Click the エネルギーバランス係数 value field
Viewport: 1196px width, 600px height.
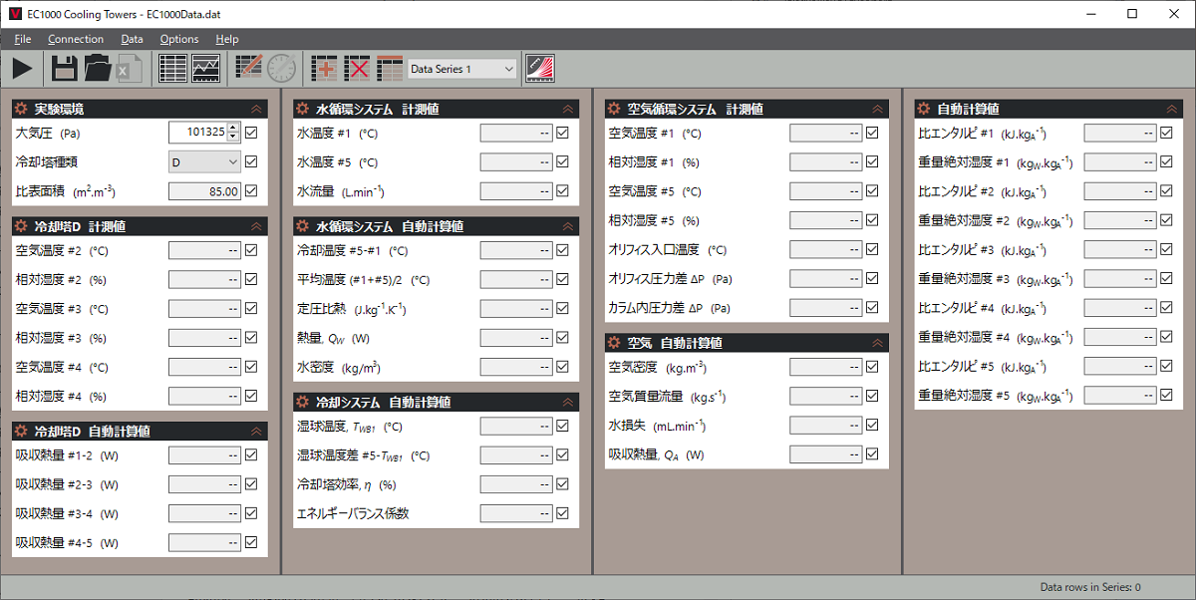pos(515,514)
